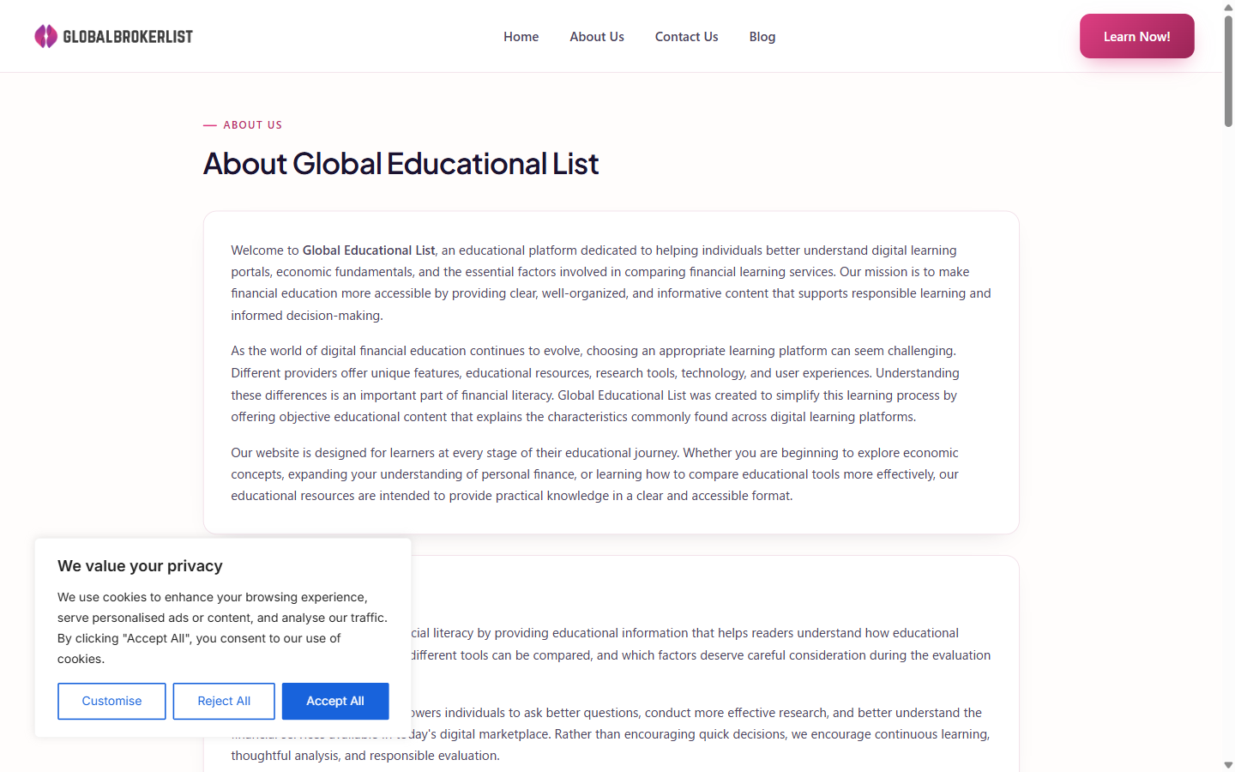Click the scrollbar down arrow
Viewport: 1235px width, 772px height.
1228,765
